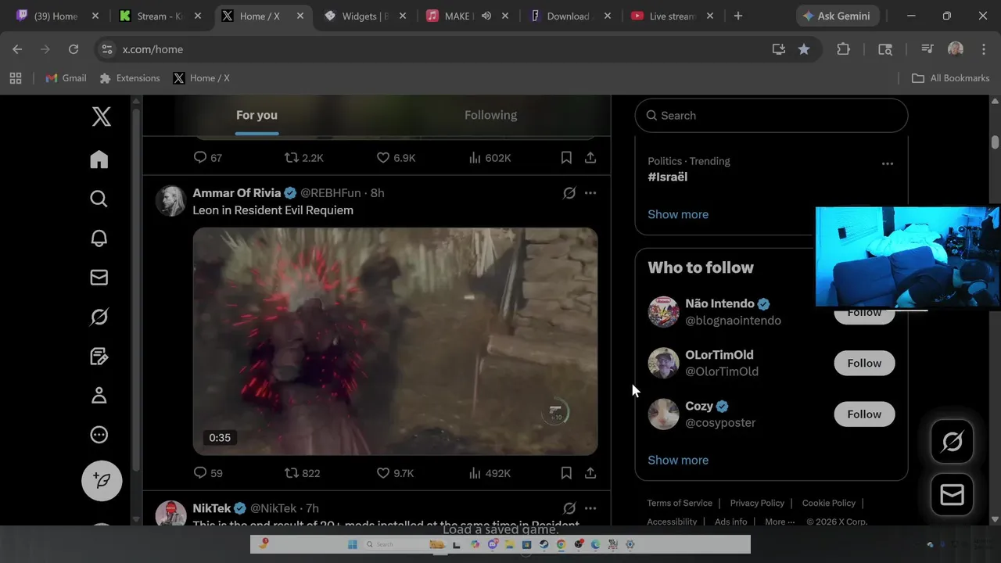Screen dimensions: 1001x563
Task: Open Chrome extensions puzzle icon
Action: pyautogui.click(x=843, y=49)
